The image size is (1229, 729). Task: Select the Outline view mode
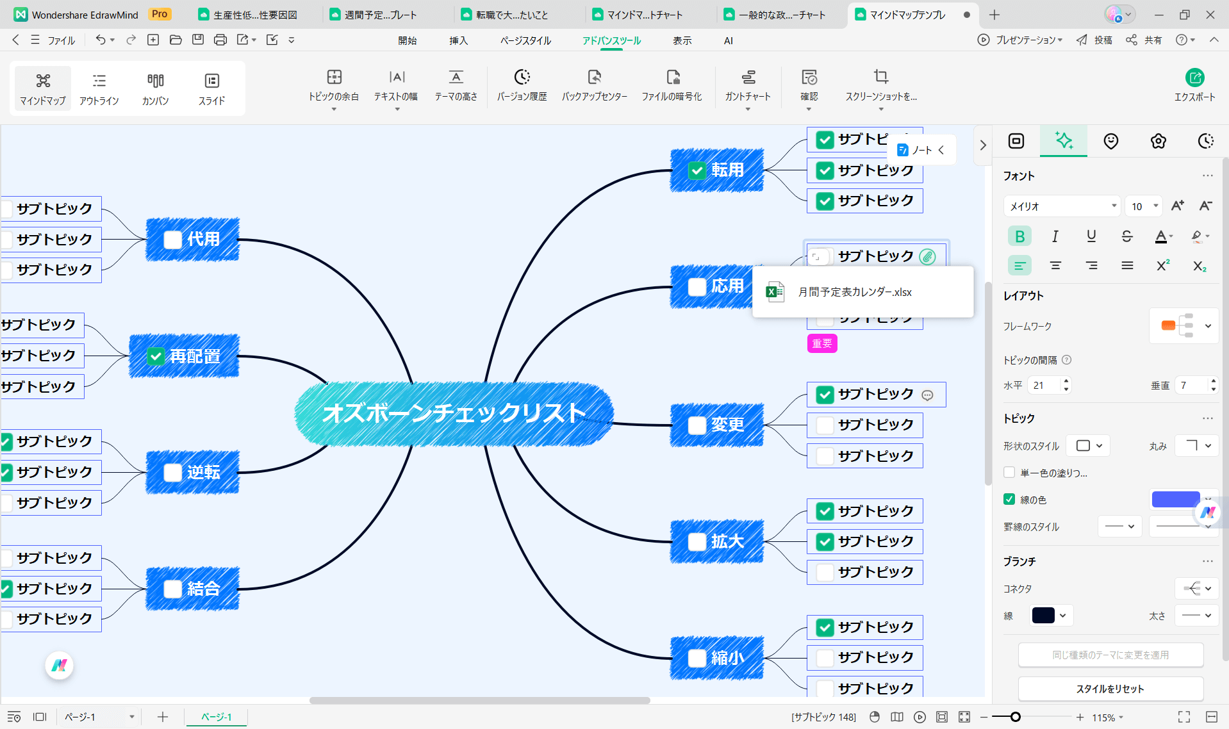(99, 88)
